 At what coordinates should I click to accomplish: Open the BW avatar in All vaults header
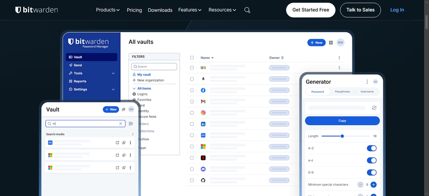tap(340, 43)
